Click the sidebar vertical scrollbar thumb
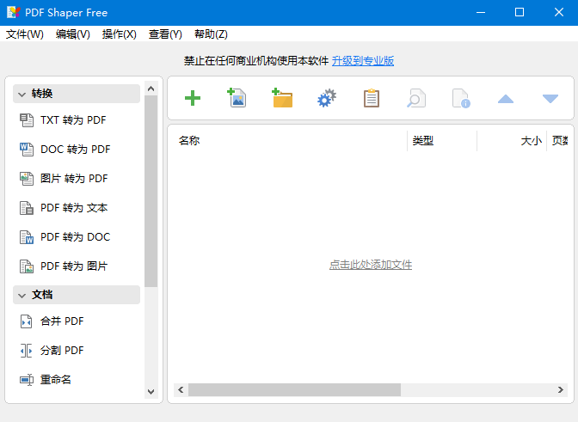 click(x=151, y=191)
